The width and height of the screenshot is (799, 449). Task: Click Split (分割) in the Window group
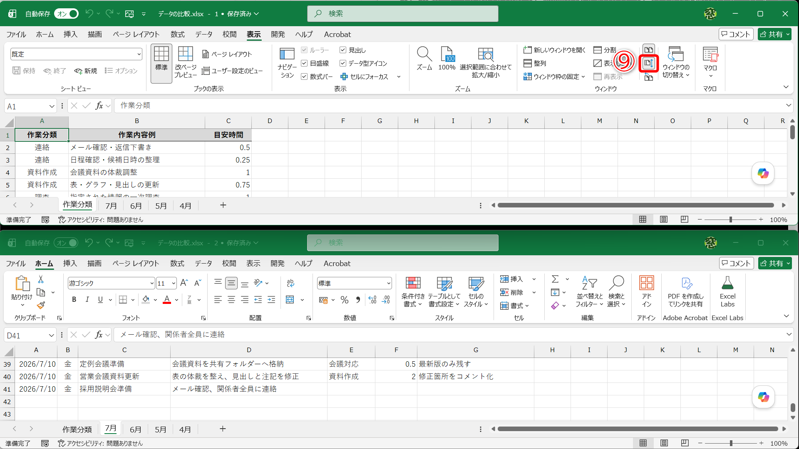click(605, 50)
